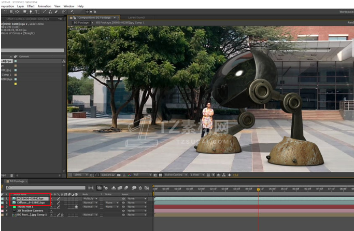354x231 pixels.
Task: Open the View menu
Action: click(x=58, y=6)
